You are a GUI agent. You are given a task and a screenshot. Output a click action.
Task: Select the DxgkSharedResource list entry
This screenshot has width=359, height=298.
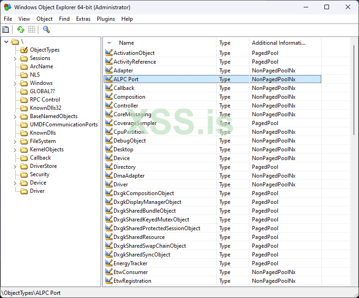click(x=139, y=237)
